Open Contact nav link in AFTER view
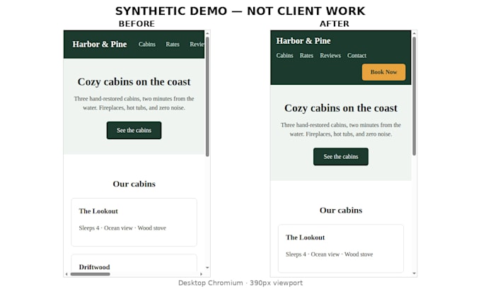This screenshot has height=289, width=481. (357, 56)
